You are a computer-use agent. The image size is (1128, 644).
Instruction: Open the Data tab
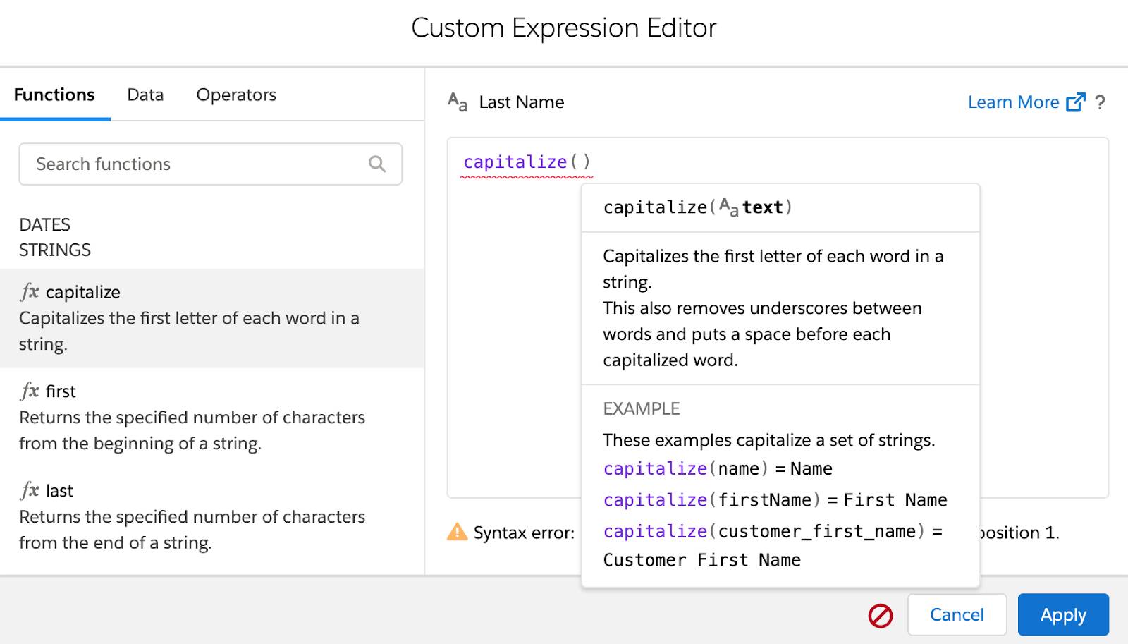click(x=145, y=95)
